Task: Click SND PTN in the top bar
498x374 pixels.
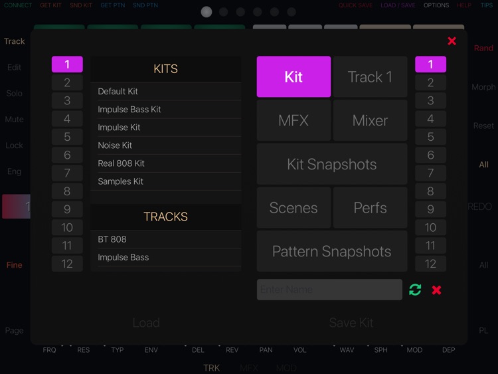Action: (145, 5)
